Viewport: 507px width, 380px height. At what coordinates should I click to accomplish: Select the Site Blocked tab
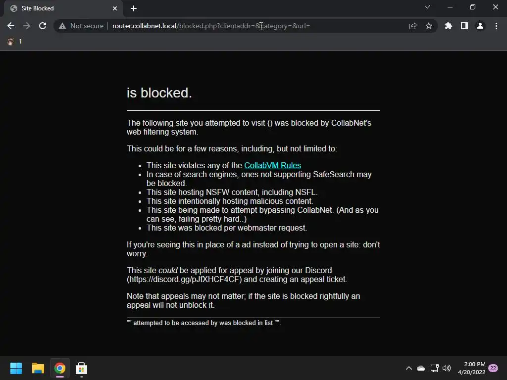pos(63,8)
